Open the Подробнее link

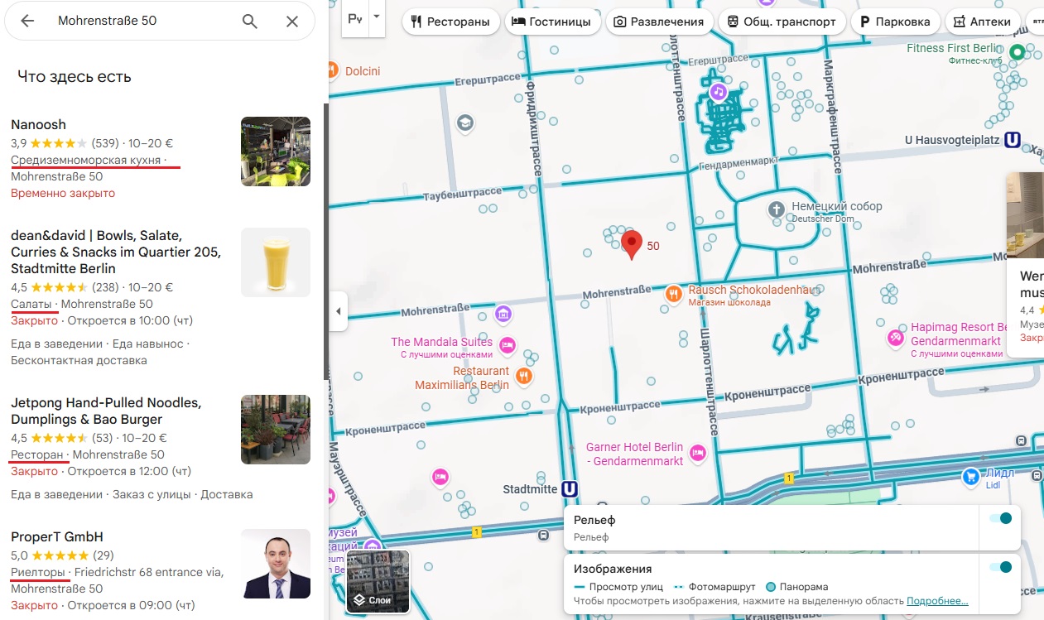pos(937,601)
